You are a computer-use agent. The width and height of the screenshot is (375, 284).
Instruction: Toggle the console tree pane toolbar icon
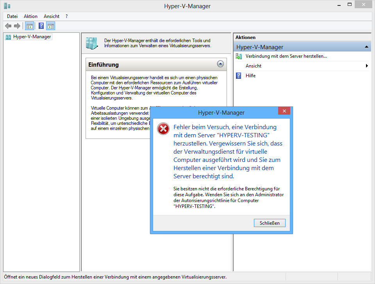coord(30,26)
